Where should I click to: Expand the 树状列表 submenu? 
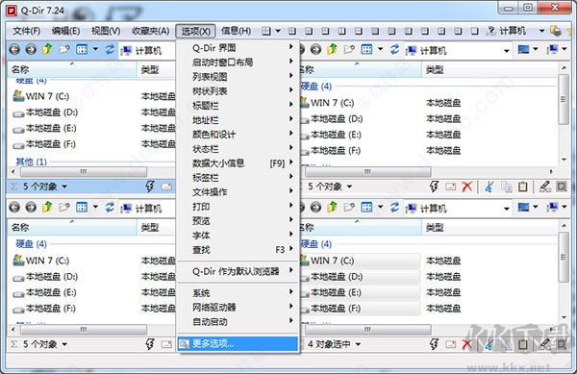point(238,90)
